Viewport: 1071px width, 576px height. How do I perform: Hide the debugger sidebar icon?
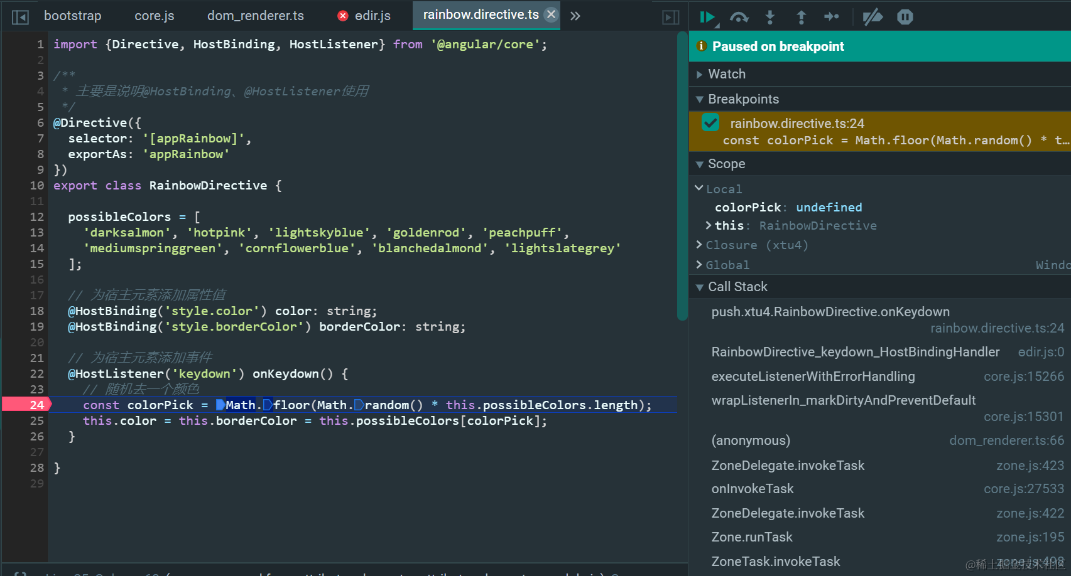pos(671,17)
